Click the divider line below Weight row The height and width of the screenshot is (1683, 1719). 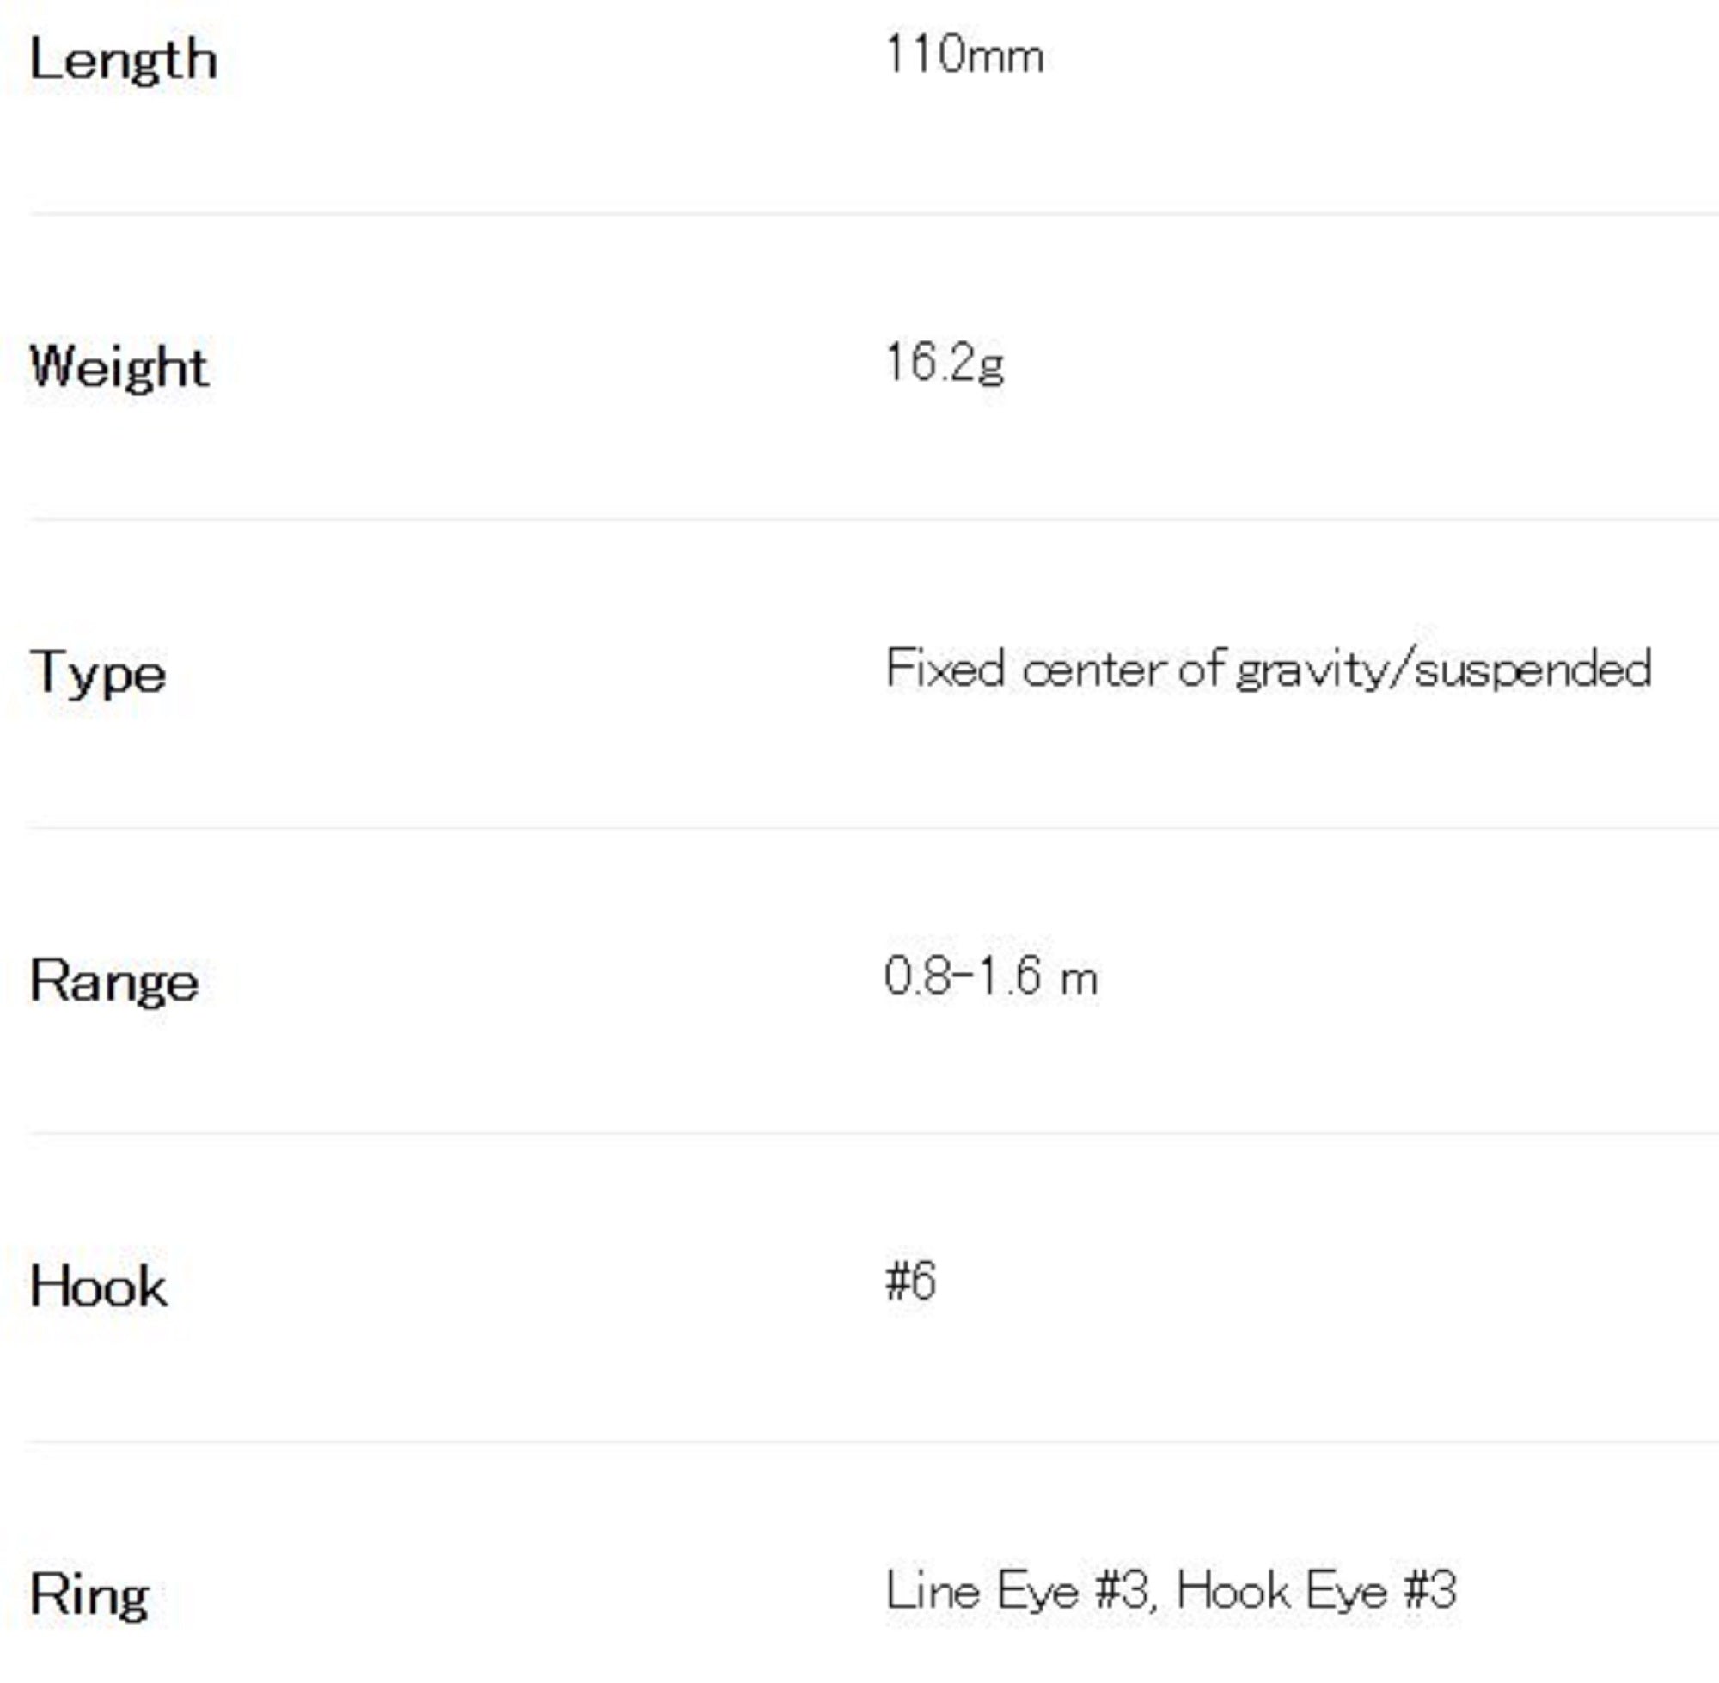coord(873,520)
